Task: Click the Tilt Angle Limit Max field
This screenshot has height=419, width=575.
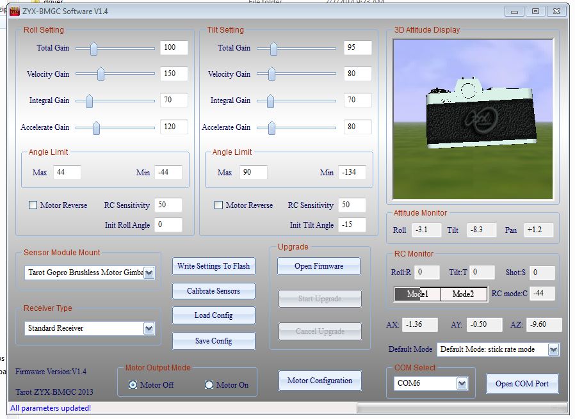Action: click(254, 172)
